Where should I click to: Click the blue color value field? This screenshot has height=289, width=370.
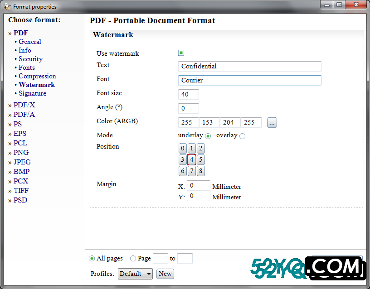[251, 122]
